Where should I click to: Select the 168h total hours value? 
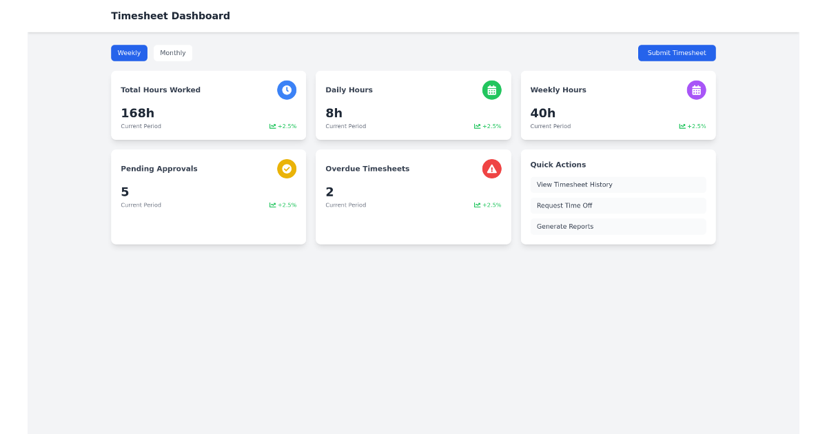[x=137, y=113]
